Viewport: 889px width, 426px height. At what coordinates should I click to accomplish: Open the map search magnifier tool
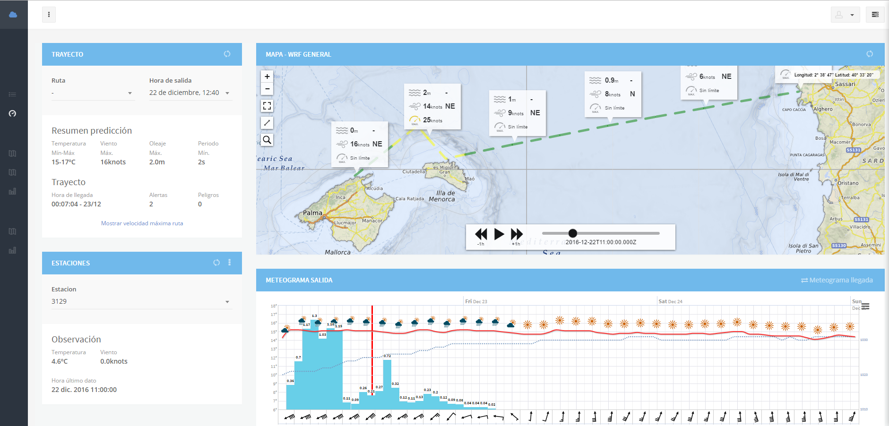pyautogui.click(x=267, y=140)
